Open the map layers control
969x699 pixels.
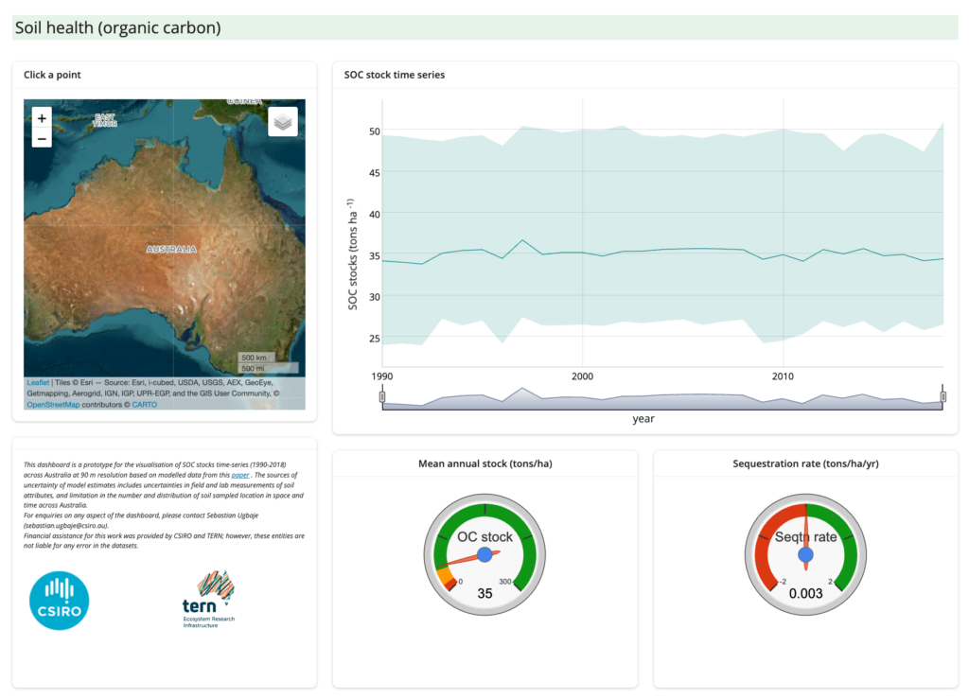click(283, 122)
